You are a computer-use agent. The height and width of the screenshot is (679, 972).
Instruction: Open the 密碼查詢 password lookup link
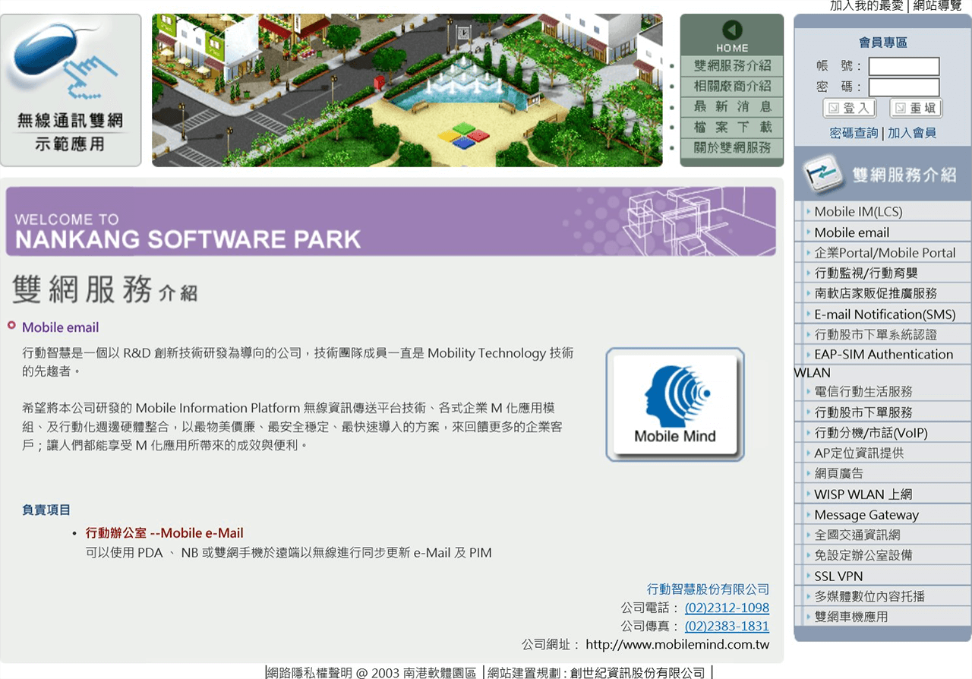(854, 133)
